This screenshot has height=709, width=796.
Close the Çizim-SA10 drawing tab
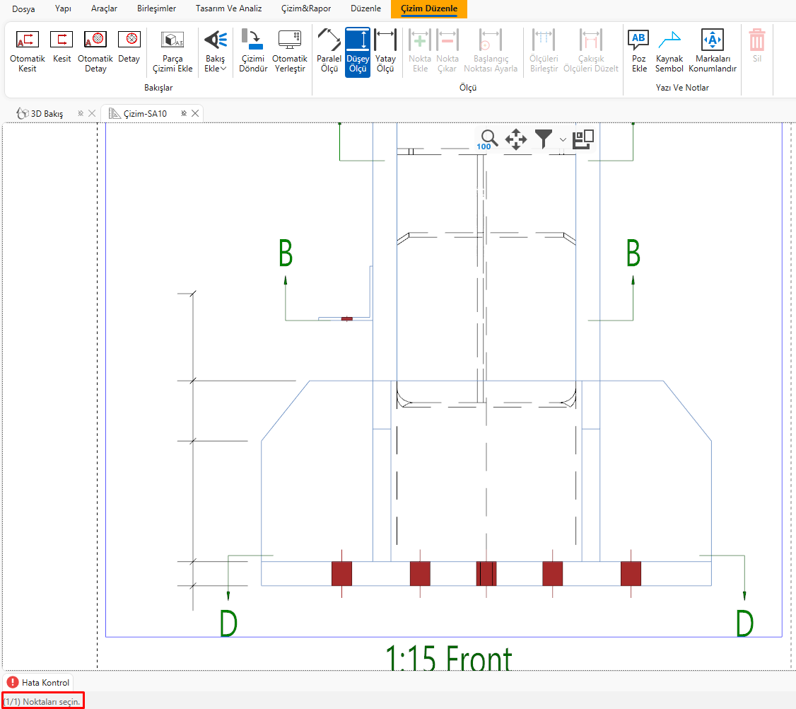[x=196, y=113]
